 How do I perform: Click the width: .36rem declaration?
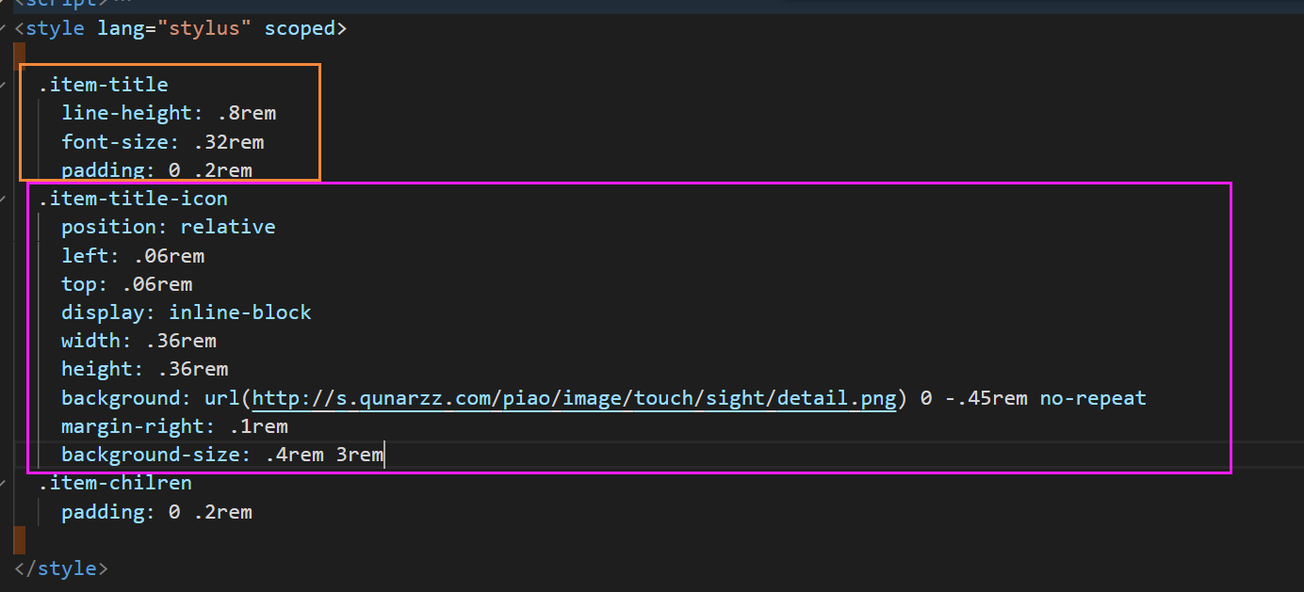click(139, 341)
